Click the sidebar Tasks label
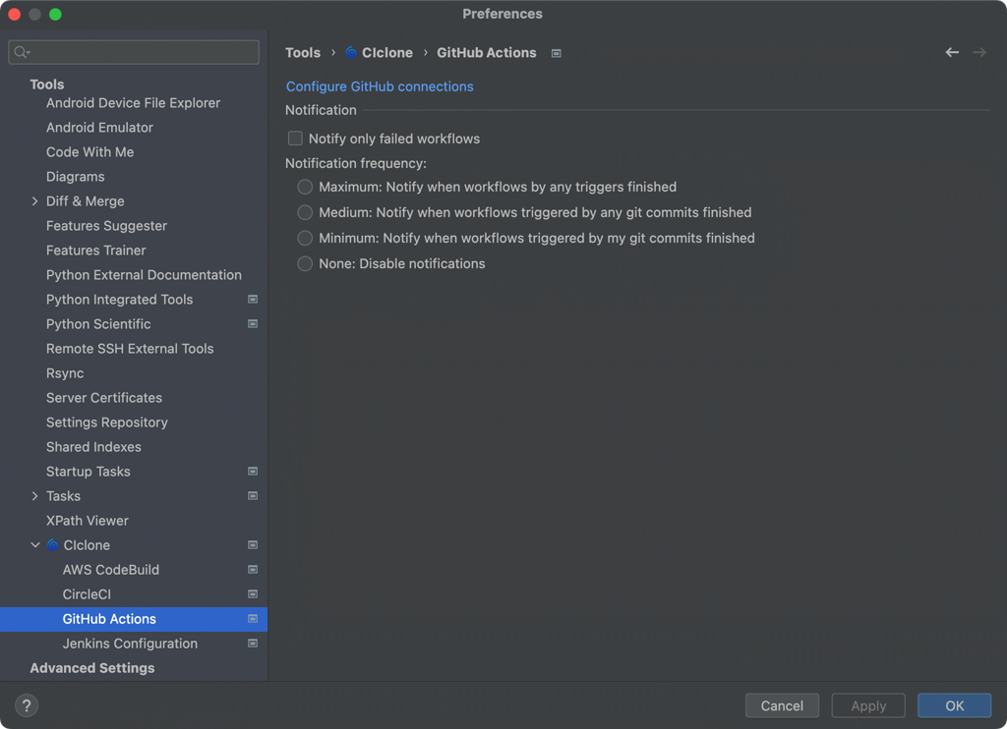The height and width of the screenshot is (729, 1007). (63, 495)
